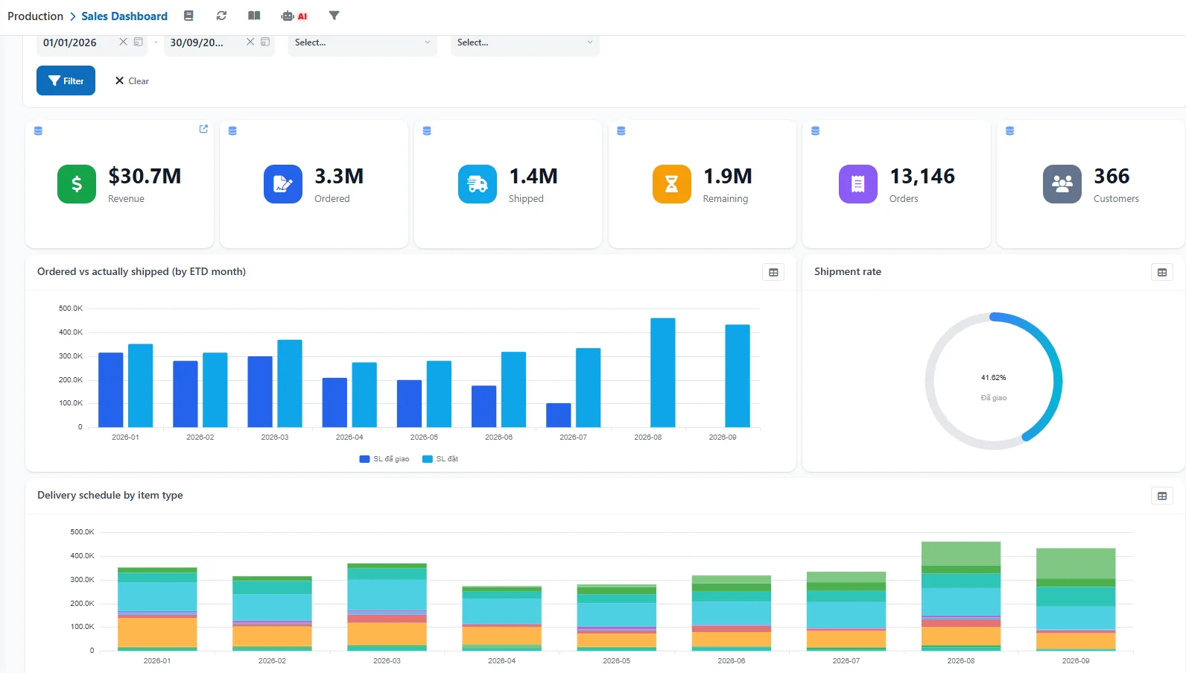Toggle the SL đặt legend series
1186x673 pixels.
[440, 459]
